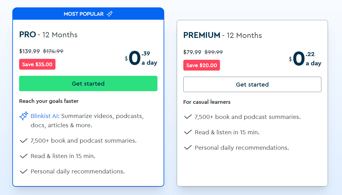Click checkmark beside Premium daily recommendations

(x=188, y=148)
